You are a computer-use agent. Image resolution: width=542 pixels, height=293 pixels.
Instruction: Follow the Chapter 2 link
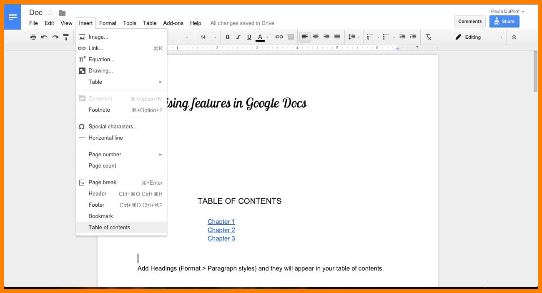pyautogui.click(x=221, y=230)
